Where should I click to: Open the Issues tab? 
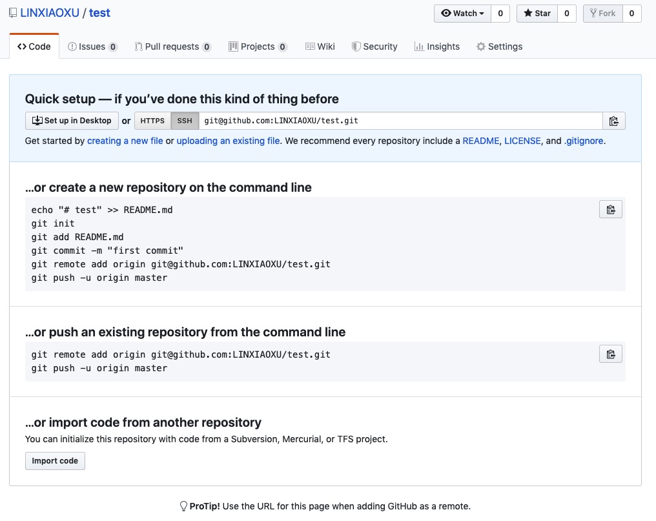92,46
